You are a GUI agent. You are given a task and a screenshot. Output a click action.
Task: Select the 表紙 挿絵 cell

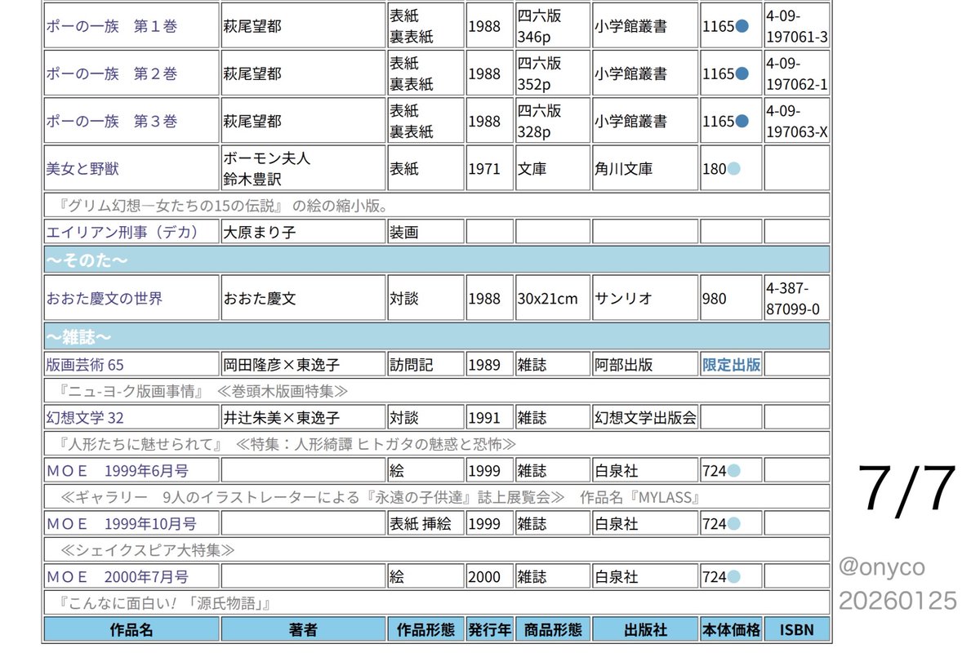coord(425,523)
